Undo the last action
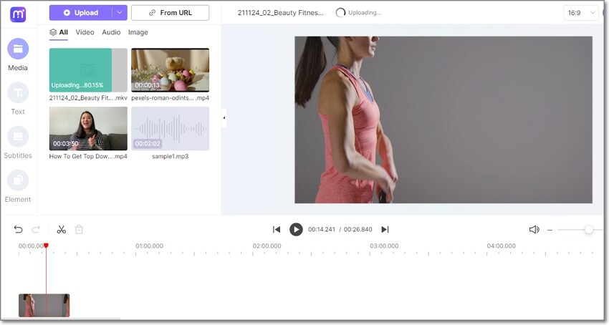609x325 pixels. point(18,230)
